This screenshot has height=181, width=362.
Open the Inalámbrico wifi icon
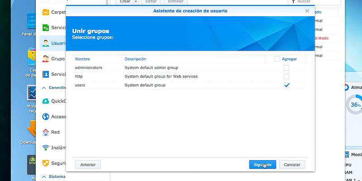(46, 148)
